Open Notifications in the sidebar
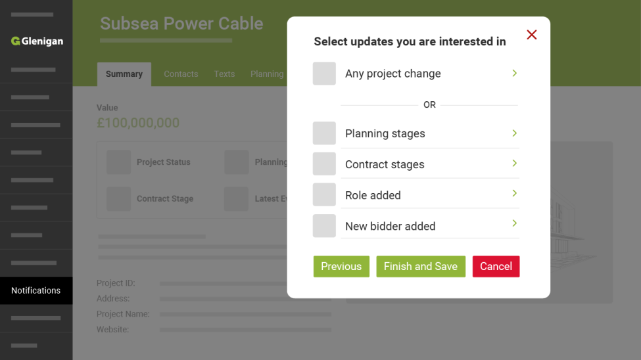The image size is (641, 360). pyautogui.click(x=36, y=290)
